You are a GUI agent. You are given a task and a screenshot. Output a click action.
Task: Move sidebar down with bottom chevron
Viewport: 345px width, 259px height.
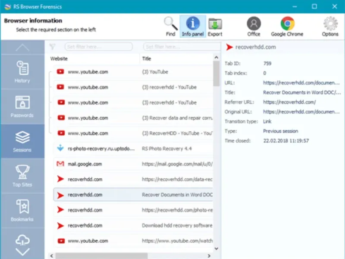click(22, 252)
